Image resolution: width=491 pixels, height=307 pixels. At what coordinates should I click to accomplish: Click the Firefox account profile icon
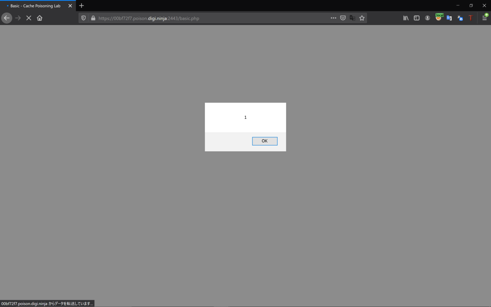point(428,18)
